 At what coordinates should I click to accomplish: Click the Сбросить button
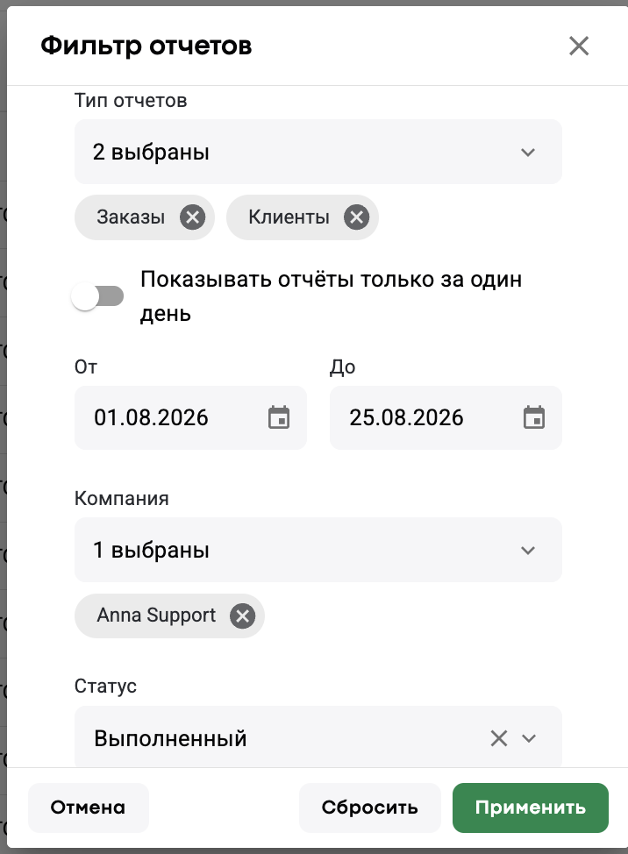pyautogui.click(x=370, y=808)
